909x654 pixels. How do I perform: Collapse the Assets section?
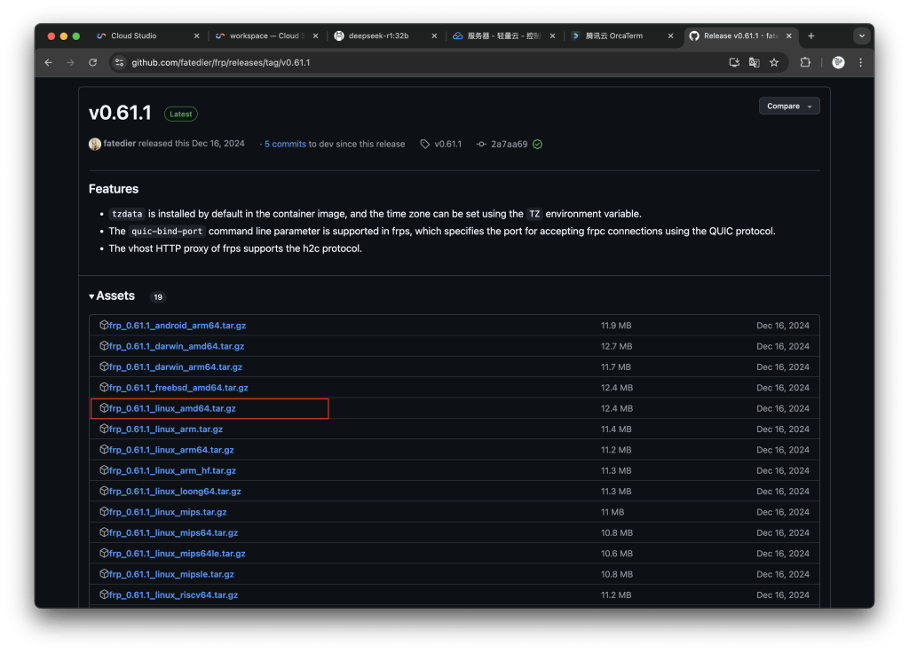tap(112, 296)
